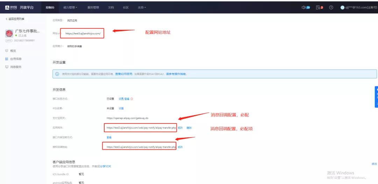The height and width of the screenshot is (184, 378).
Task: Click the blue floating tab at the right edge
Action: (376, 97)
